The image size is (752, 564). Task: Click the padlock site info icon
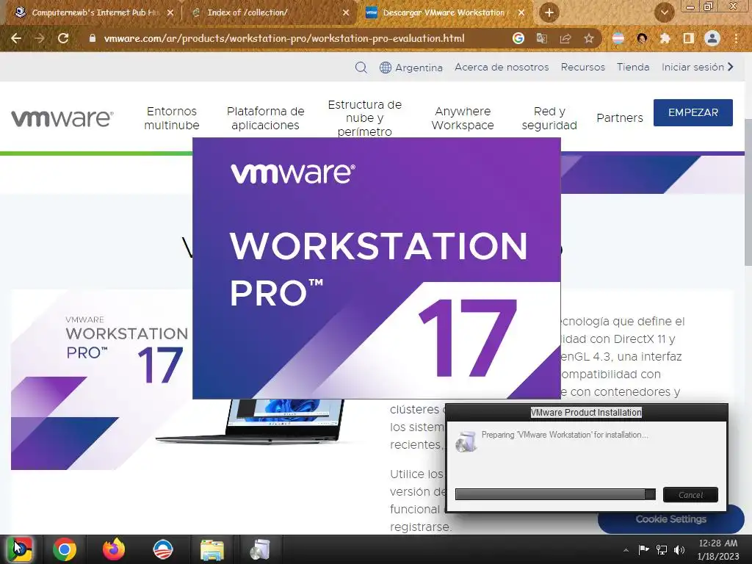pos(93,38)
